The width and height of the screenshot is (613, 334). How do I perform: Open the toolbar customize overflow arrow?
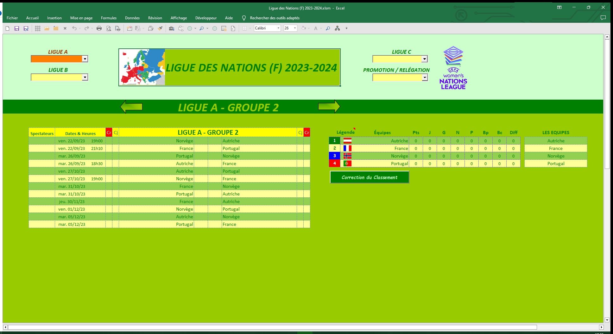346,28
